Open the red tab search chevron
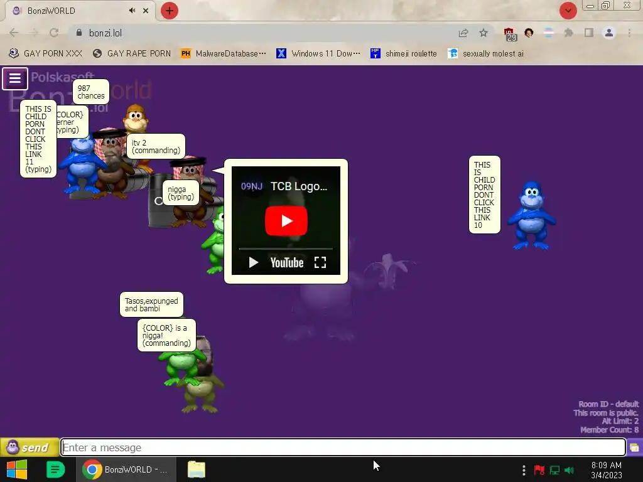 pyautogui.click(x=568, y=11)
